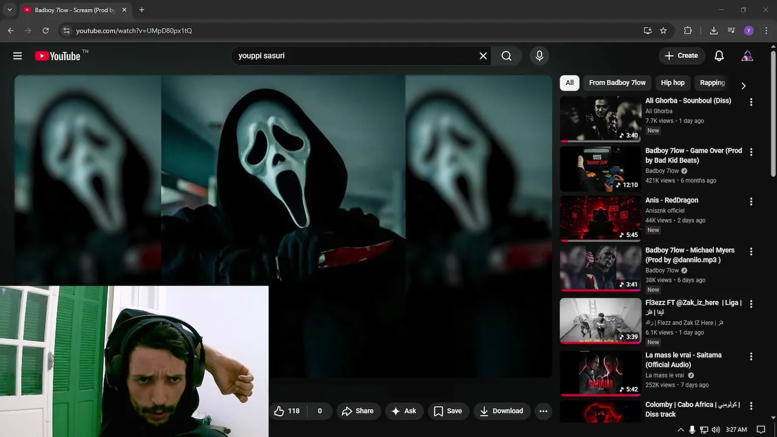
Task: Open the notifications bell
Action: (719, 56)
